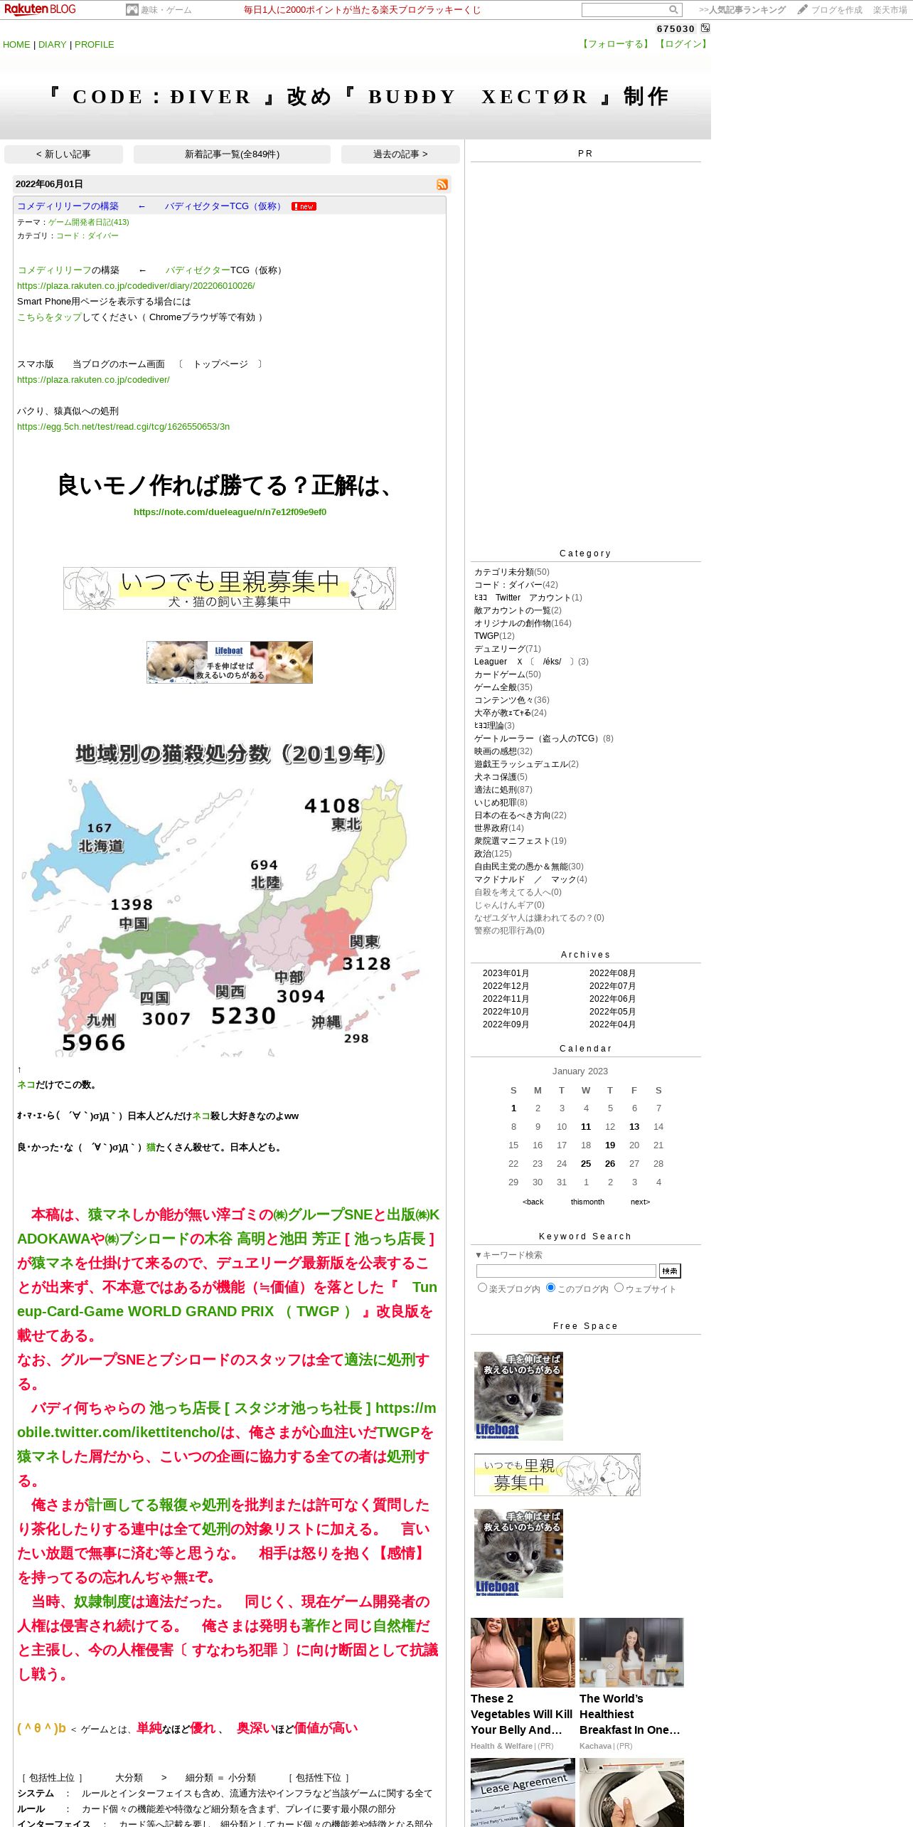
Task: Click the Rakuten BLOG logo
Action: click(x=40, y=9)
